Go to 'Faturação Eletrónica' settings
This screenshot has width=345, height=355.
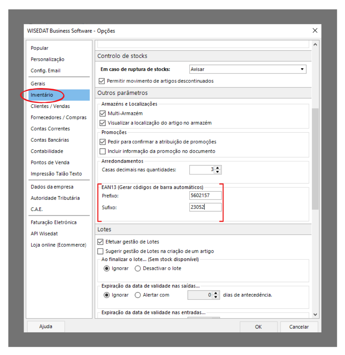[53, 222]
